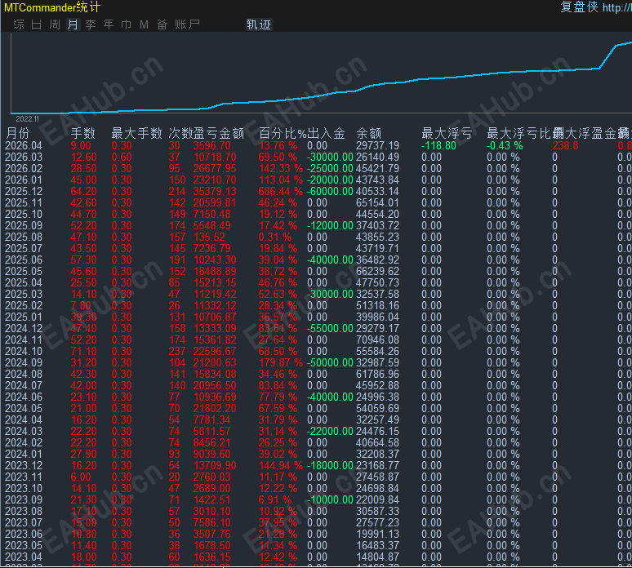This screenshot has height=568, width=632.
Task: Click floating loss ratio -0.43 %
Action: (505, 145)
